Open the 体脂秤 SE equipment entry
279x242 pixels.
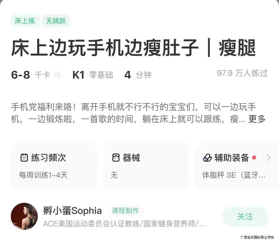click(234, 175)
